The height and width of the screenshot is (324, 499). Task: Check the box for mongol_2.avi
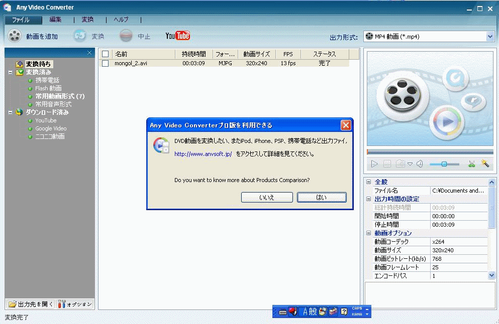click(x=106, y=63)
